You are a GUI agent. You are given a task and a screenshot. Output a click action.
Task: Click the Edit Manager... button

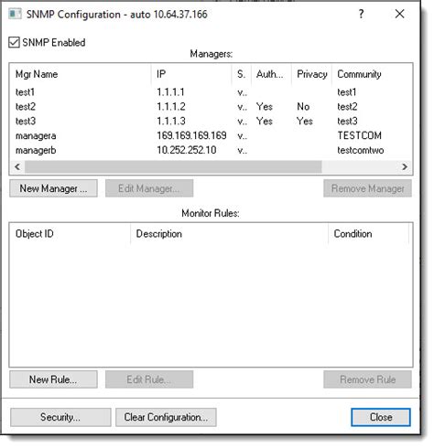[x=149, y=188]
